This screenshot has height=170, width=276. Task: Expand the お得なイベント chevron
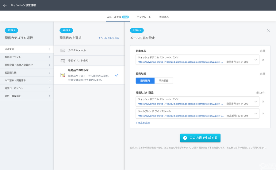click(49, 57)
